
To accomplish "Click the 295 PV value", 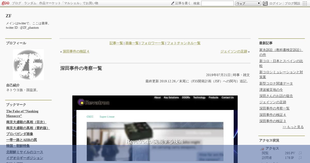I will 290,153.
